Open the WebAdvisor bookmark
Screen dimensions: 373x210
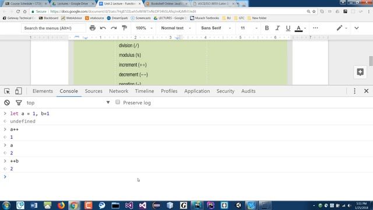click(x=72, y=18)
